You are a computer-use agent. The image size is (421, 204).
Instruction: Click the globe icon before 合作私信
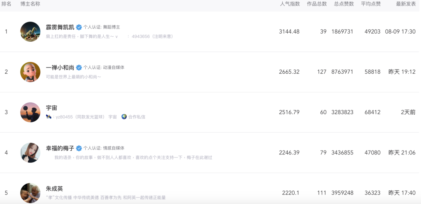point(124,117)
